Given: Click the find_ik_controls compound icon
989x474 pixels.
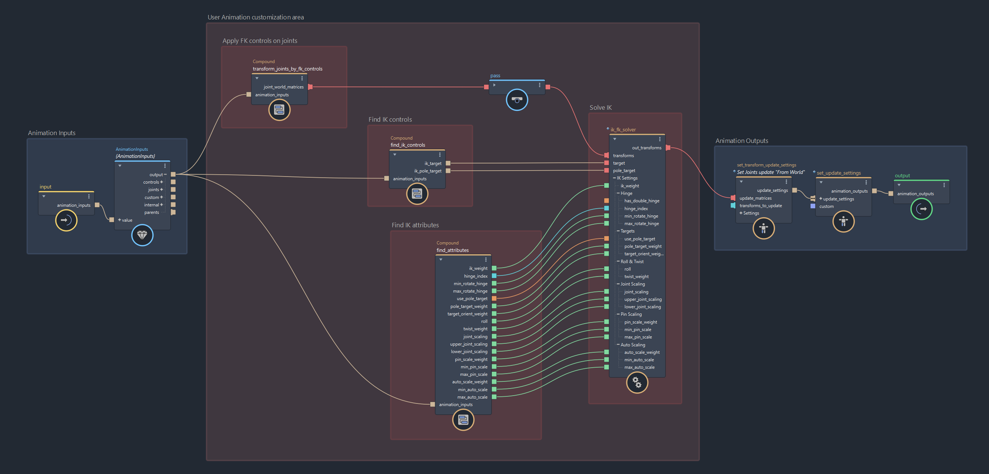Looking at the screenshot, I should (417, 194).
